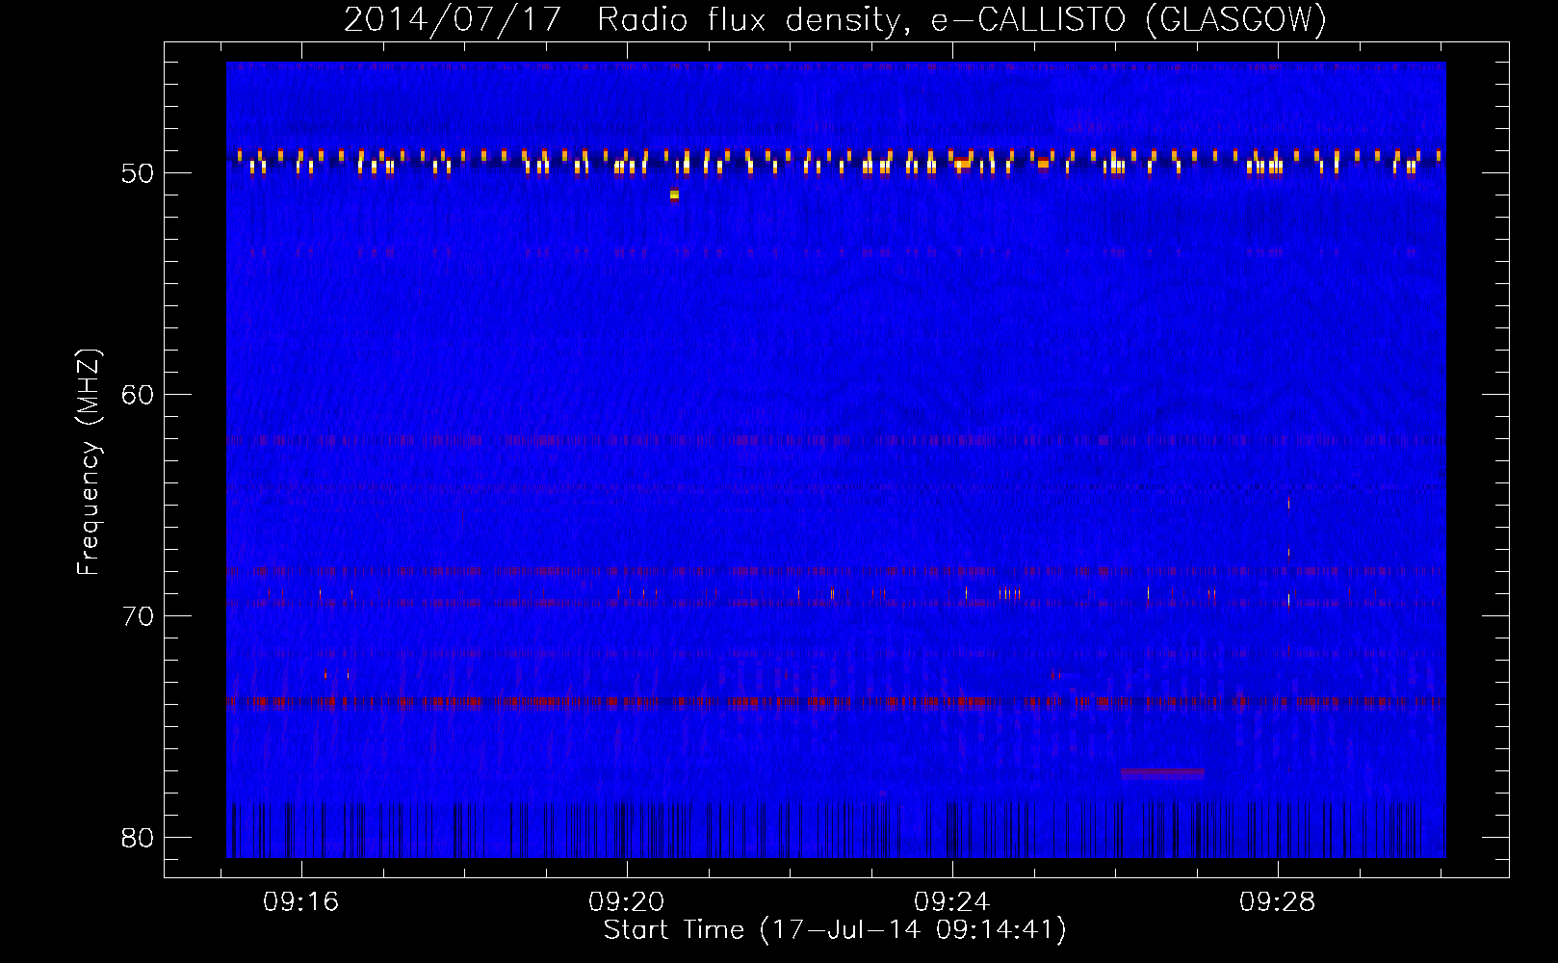
Task: Click the 50 frequency tick label
Action: 137,174
